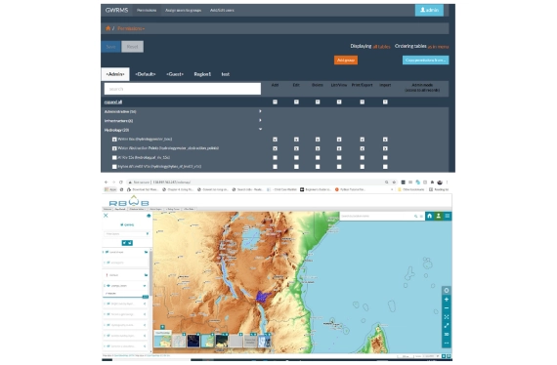The height and width of the screenshot is (365, 557).
Task: Click the 'as in menu' ordering link
Action: click(x=438, y=47)
